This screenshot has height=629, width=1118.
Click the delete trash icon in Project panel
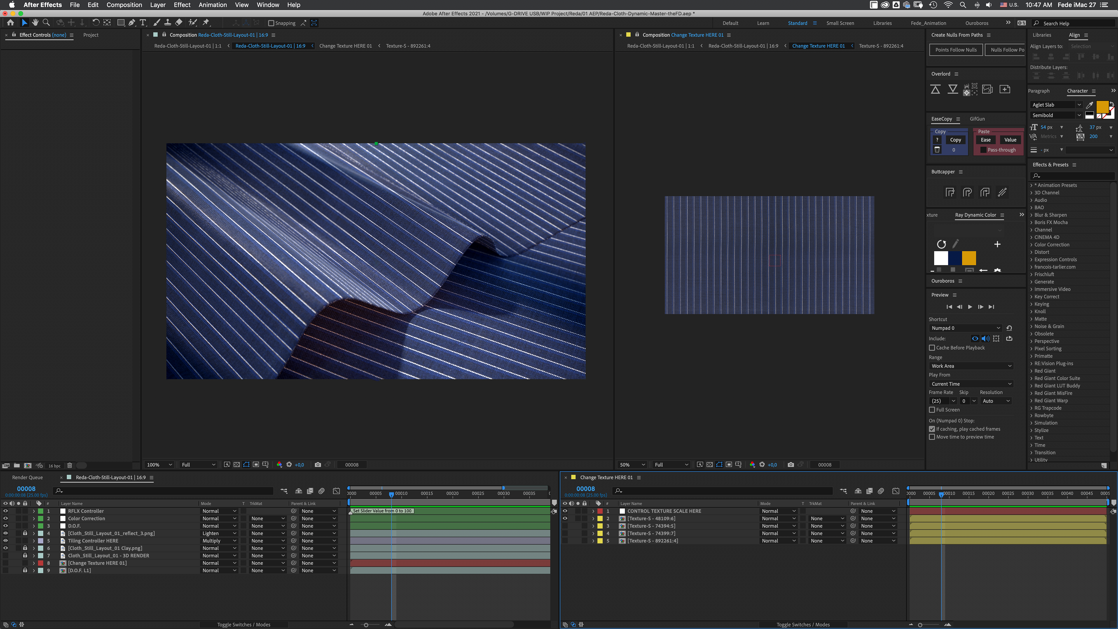tap(70, 465)
